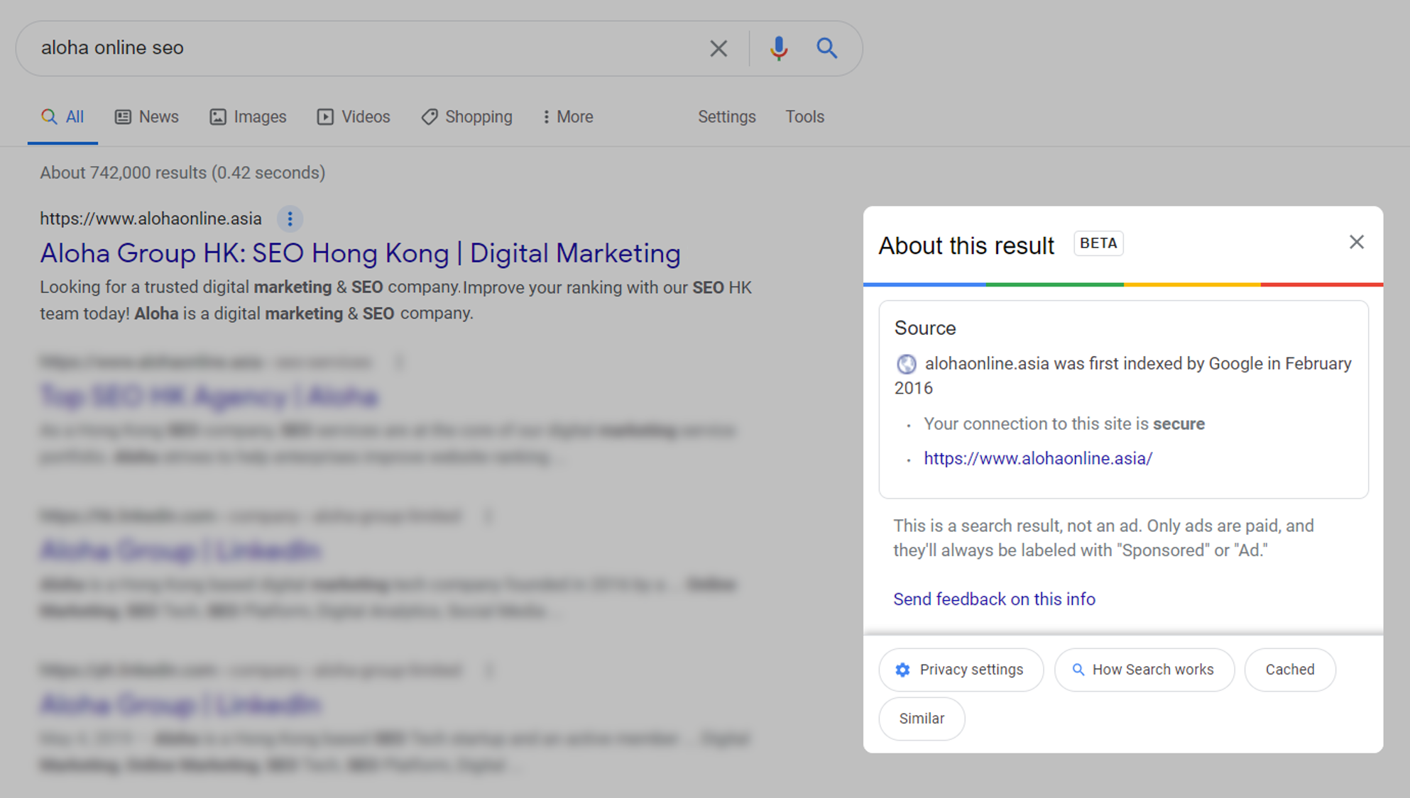Switch to the News tab
Screen dimensions: 1410x798
pos(146,117)
